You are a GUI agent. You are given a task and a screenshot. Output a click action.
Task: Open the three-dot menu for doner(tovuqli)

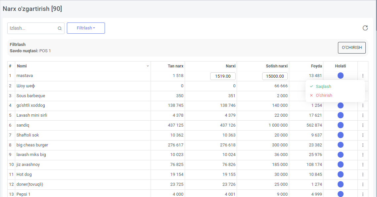363,184
